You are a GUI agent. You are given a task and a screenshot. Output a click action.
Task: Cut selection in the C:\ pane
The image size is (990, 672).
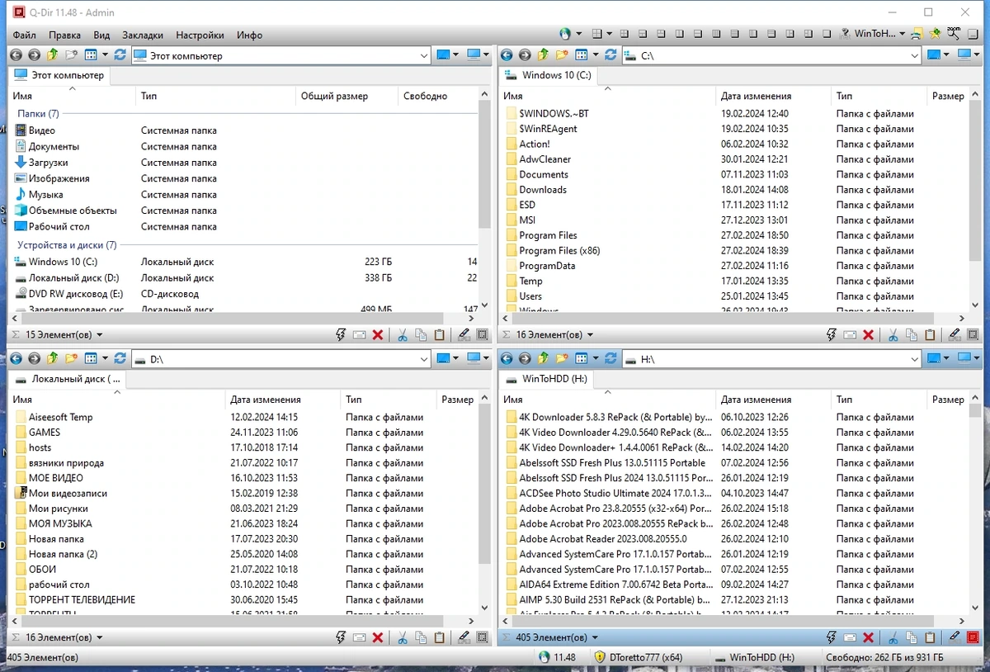tap(893, 335)
